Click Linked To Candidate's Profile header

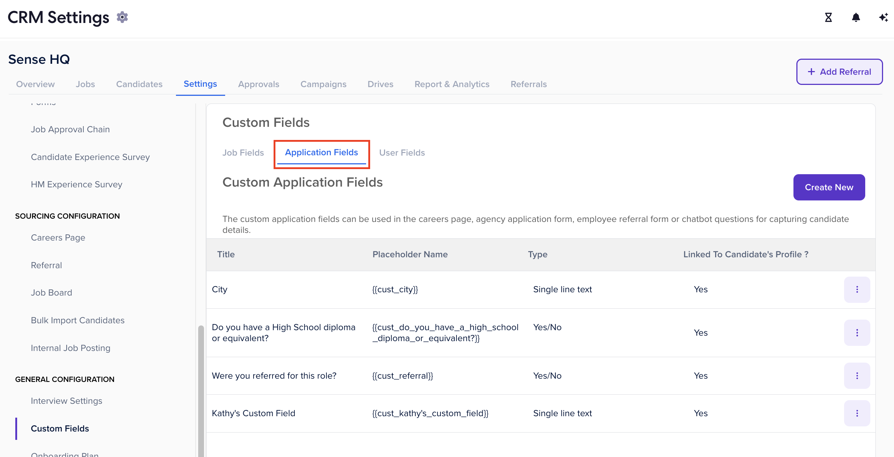click(746, 254)
